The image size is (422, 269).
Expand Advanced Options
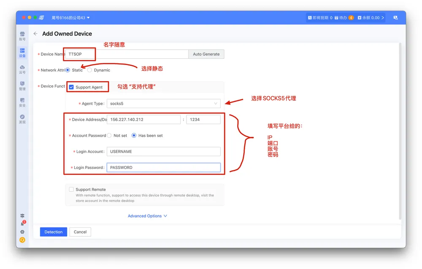point(147,216)
